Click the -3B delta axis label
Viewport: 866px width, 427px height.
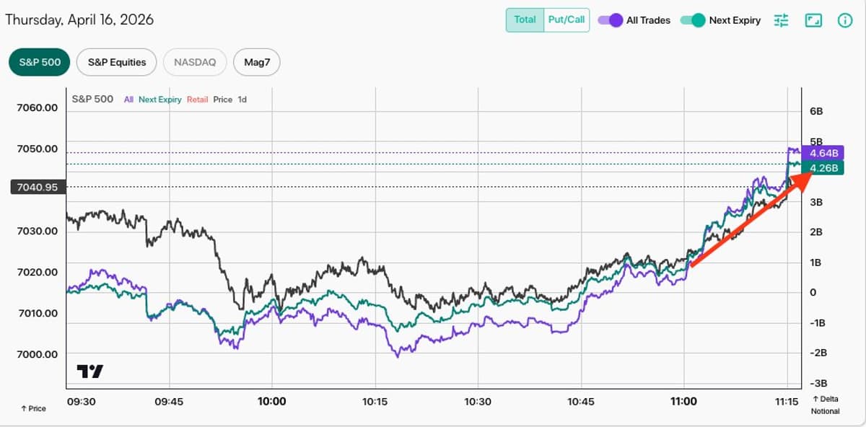pos(818,383)
